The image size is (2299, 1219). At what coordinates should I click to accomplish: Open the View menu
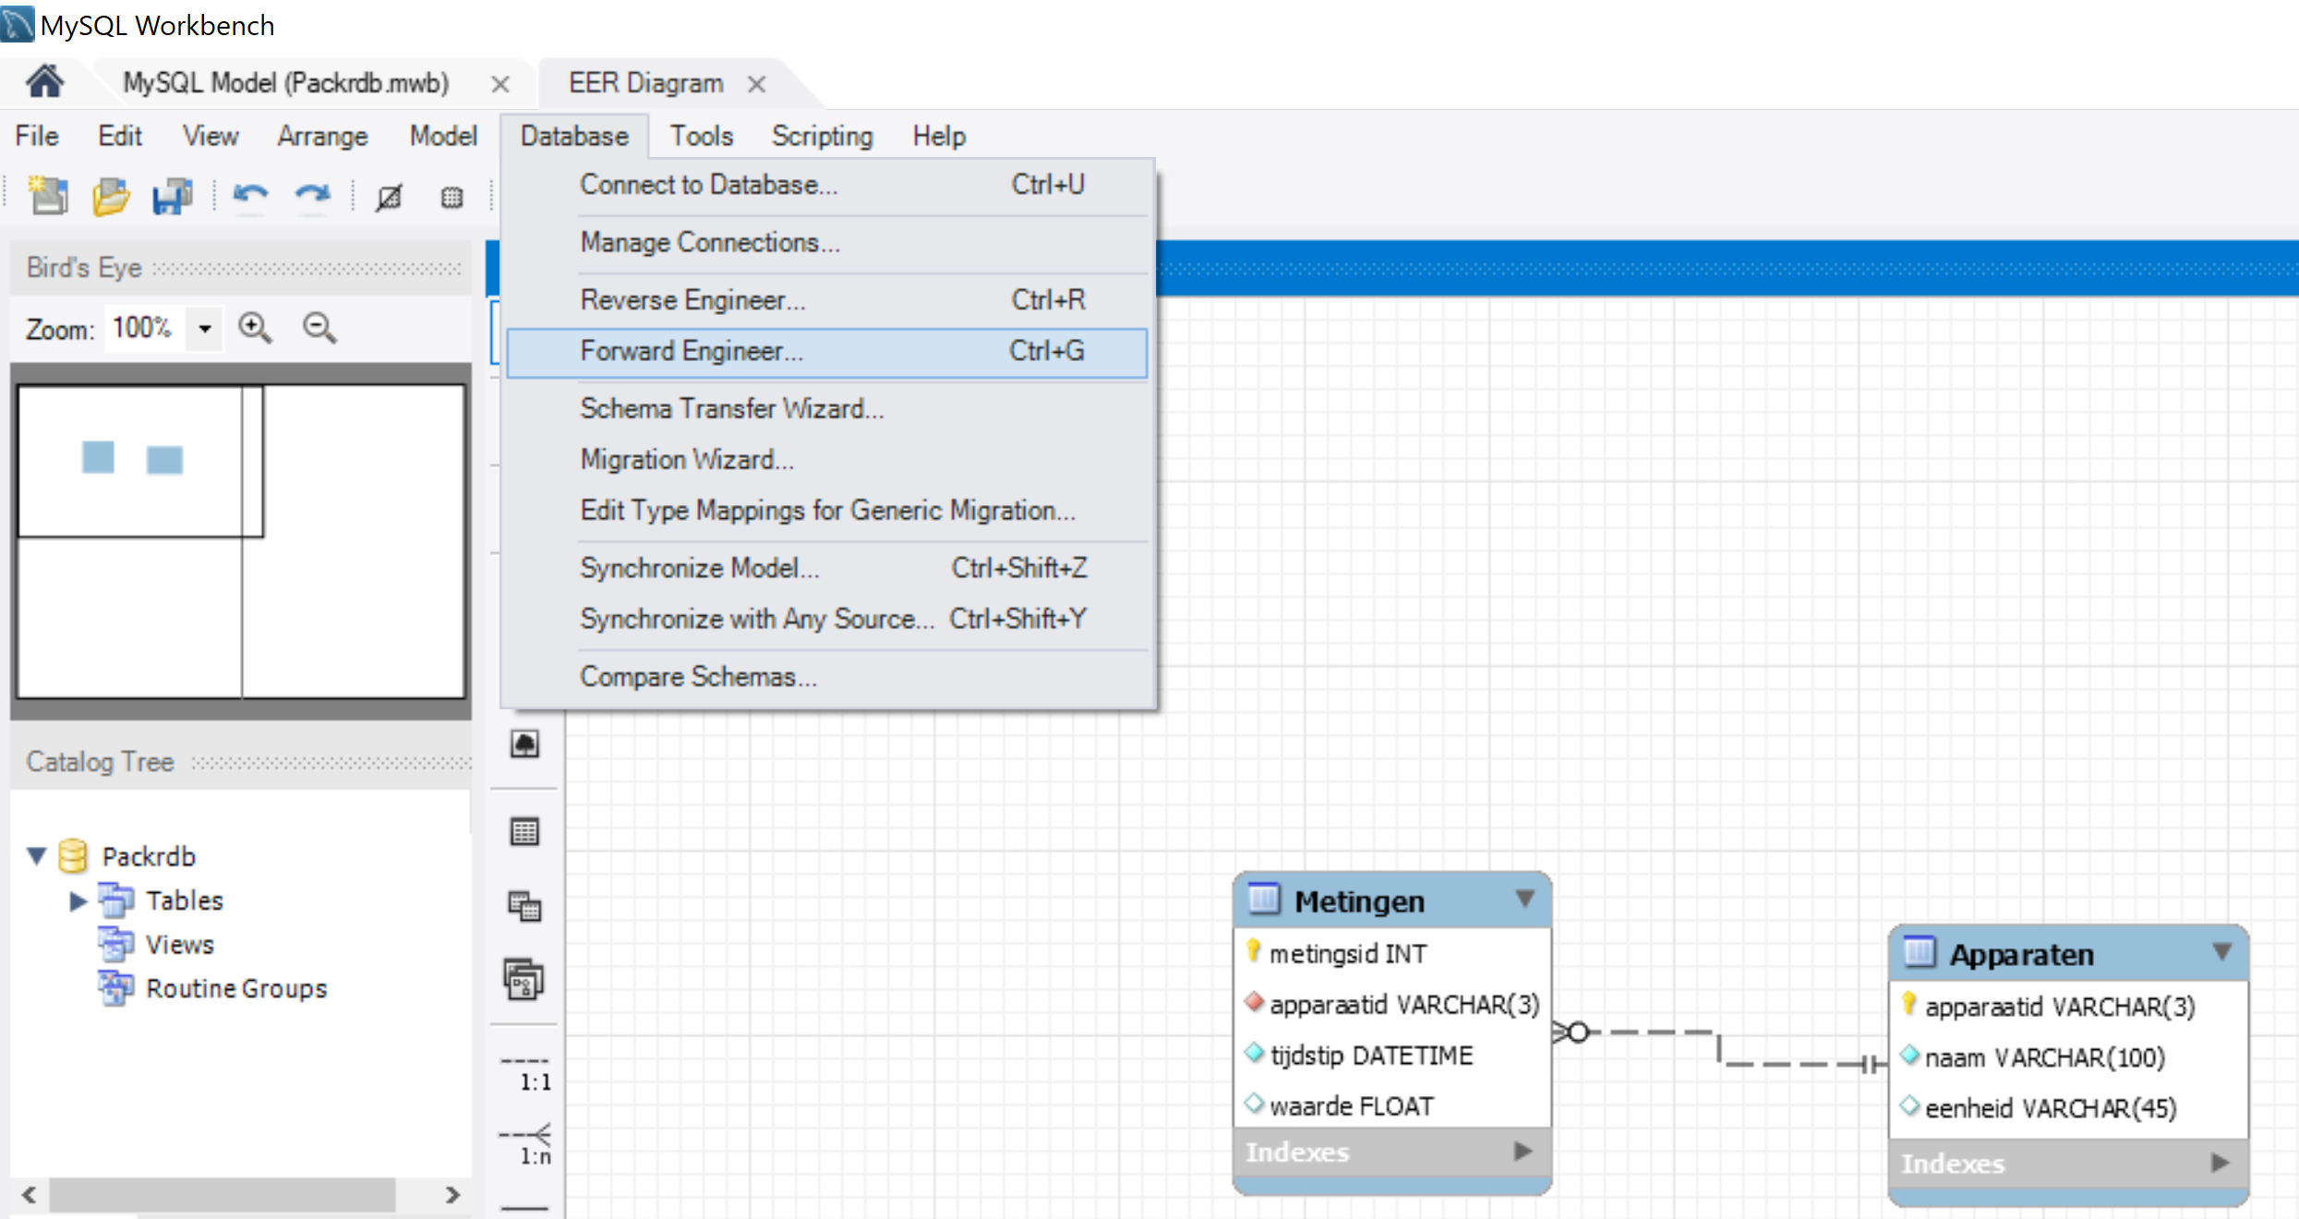[x=211, y=136]
